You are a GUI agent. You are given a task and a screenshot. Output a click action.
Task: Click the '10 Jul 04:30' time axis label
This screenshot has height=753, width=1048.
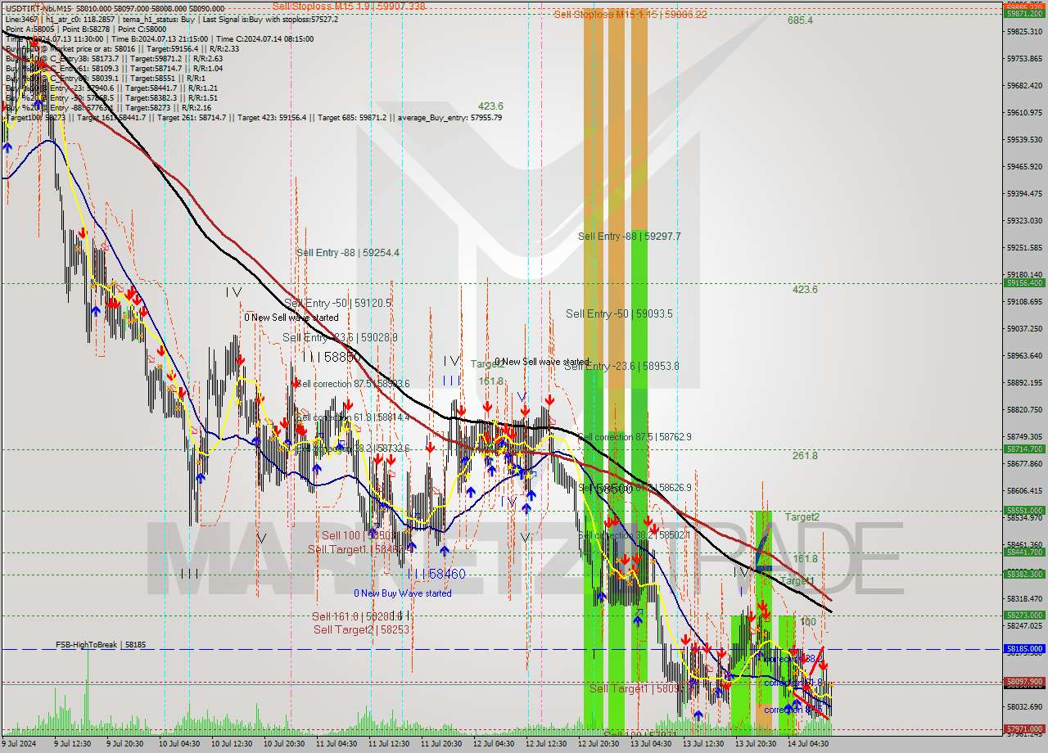[179, 744]
